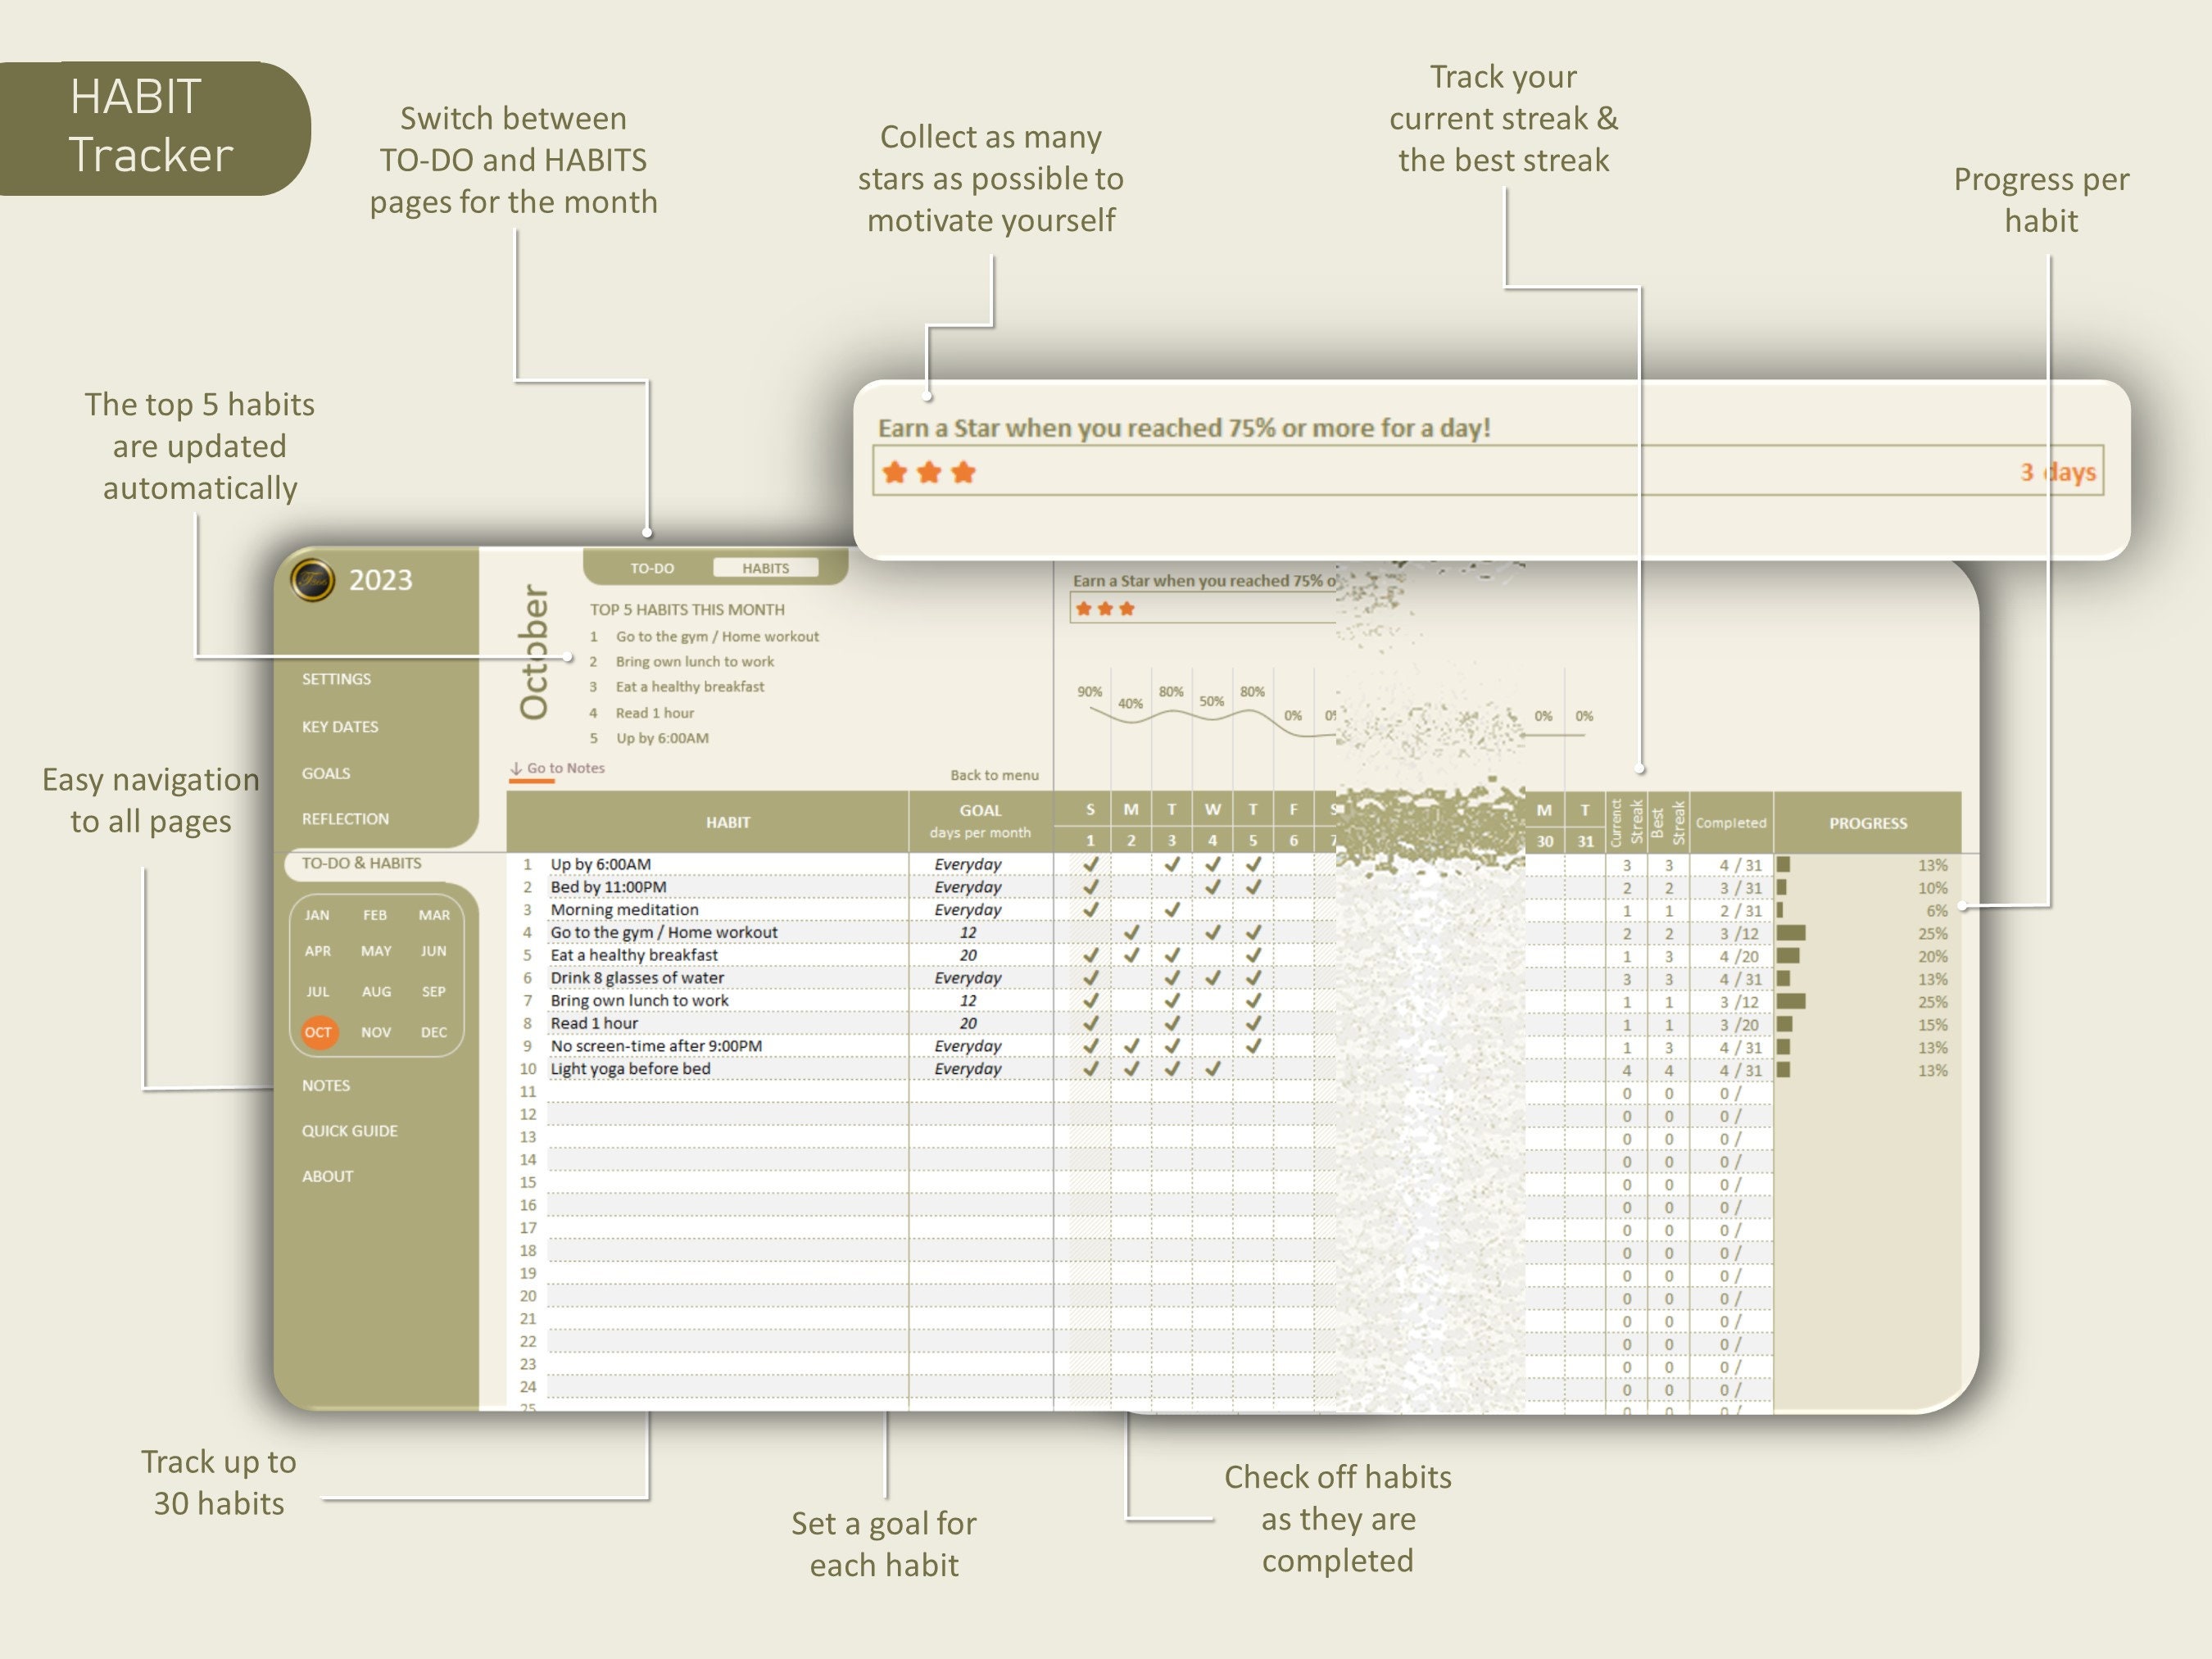Image resolution: width=2212 pixels, height=1659 pixels.
Task: Switch to the TO-DO tab
Action: coord(652,567)
